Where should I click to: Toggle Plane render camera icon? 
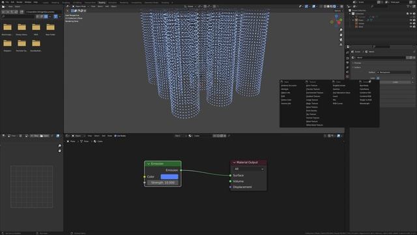[414, 20]
